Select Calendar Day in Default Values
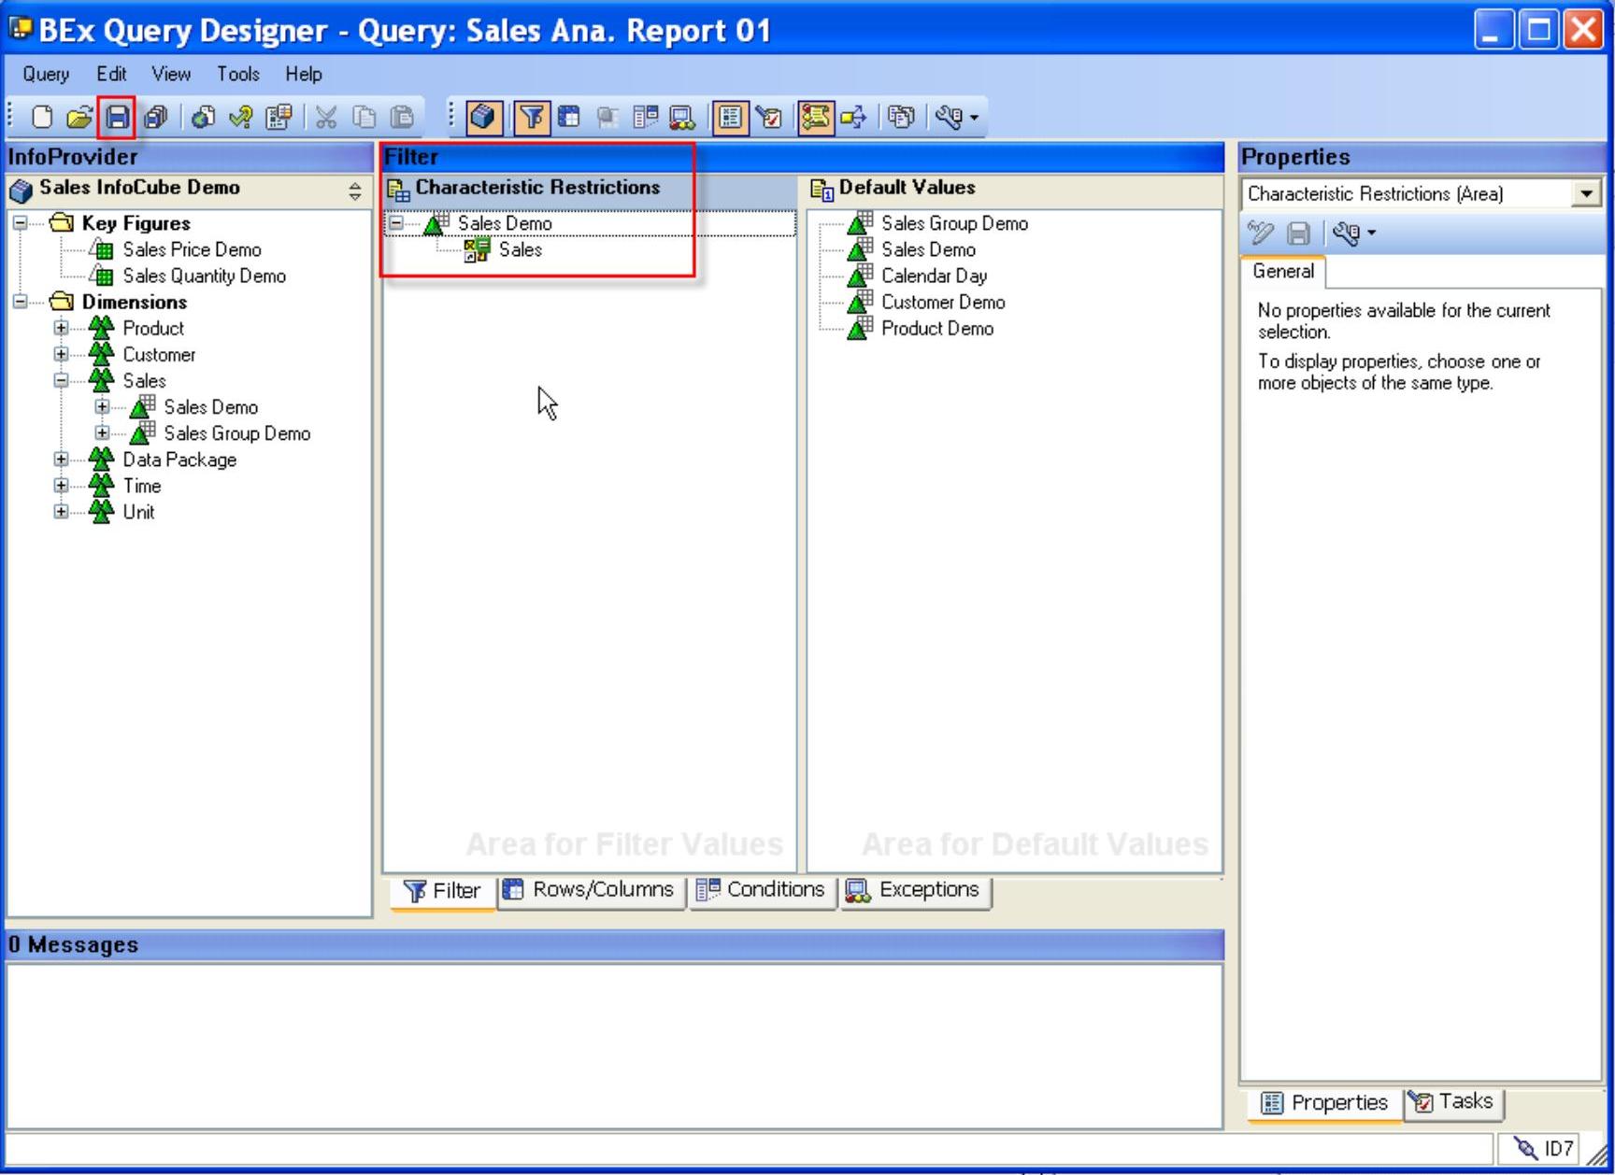Viewport: 1615px width, 1175px height. (934, 276)
